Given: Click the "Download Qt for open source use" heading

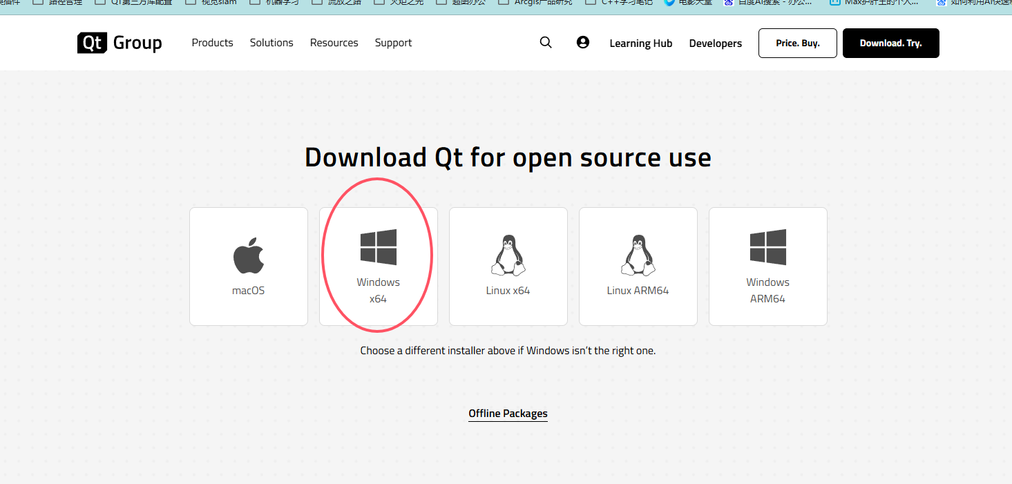Looking at the screenshot, I should point(508,157).
